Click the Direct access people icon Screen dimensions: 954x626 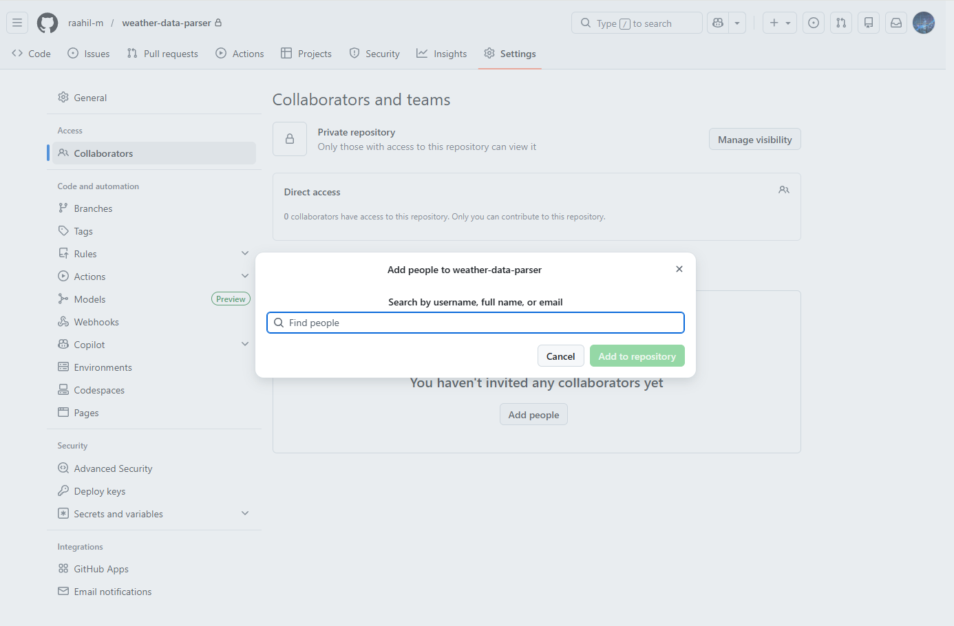pos(784,190)
